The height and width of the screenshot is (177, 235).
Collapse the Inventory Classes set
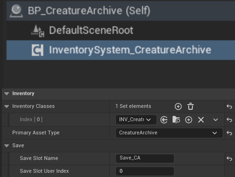[7, 106]
